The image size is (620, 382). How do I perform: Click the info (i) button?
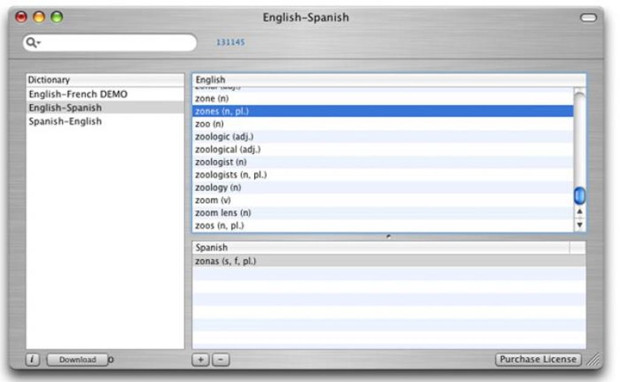point(33,360)
